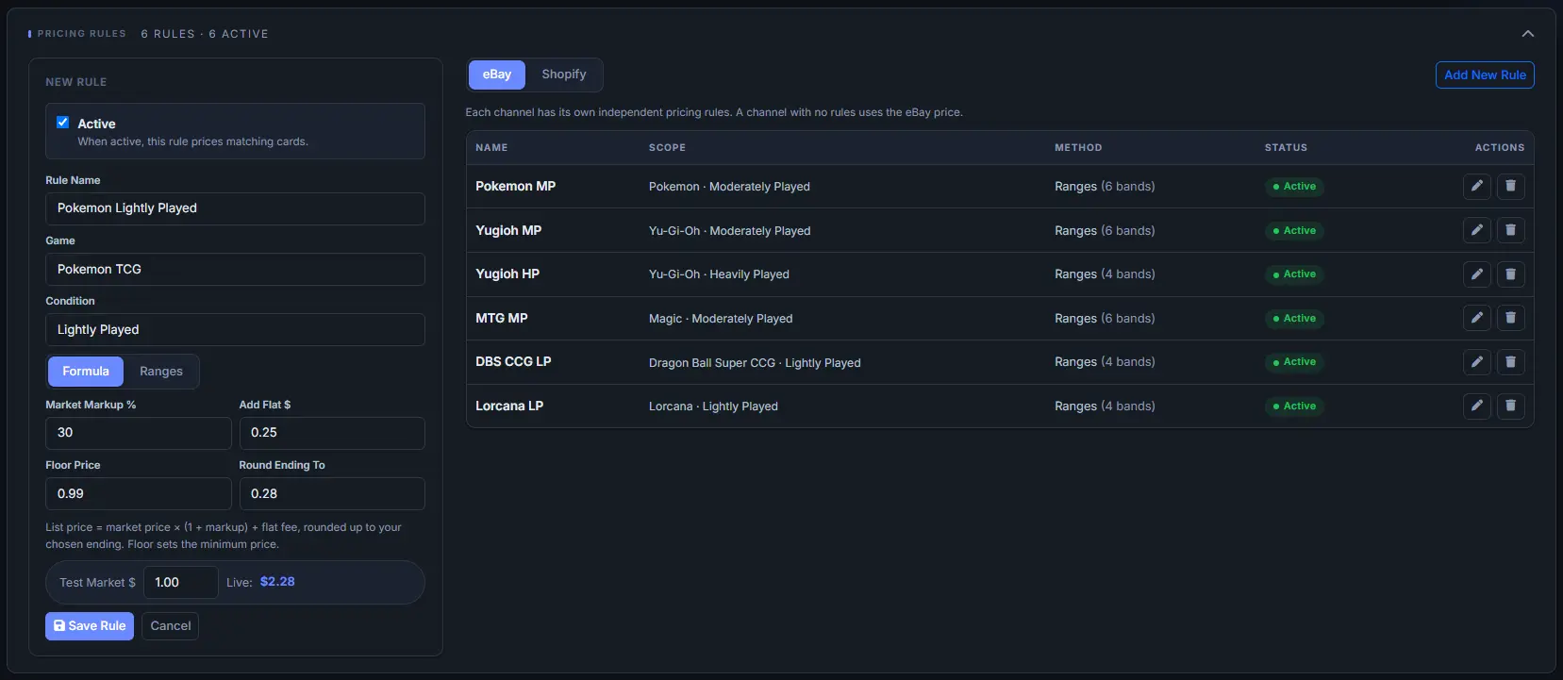Edit the Yugioh HP rule
The width and height of the screenshot is (1563, 680).
point(1477,274)
